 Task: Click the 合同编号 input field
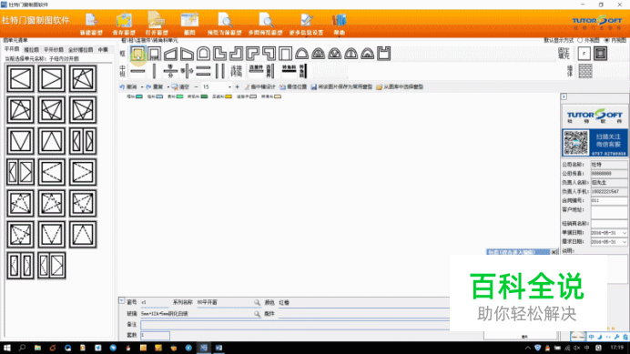pyautogui.click(x=609, y=200)
